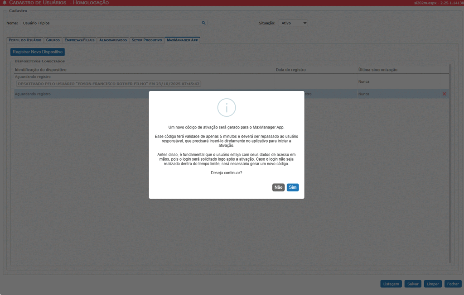Image resolution: width=464 pixels, height=295 pixels.
Task: Click the bell icon in the title bar
Action: tap(5, 3)
